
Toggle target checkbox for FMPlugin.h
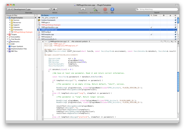[175, 23]
